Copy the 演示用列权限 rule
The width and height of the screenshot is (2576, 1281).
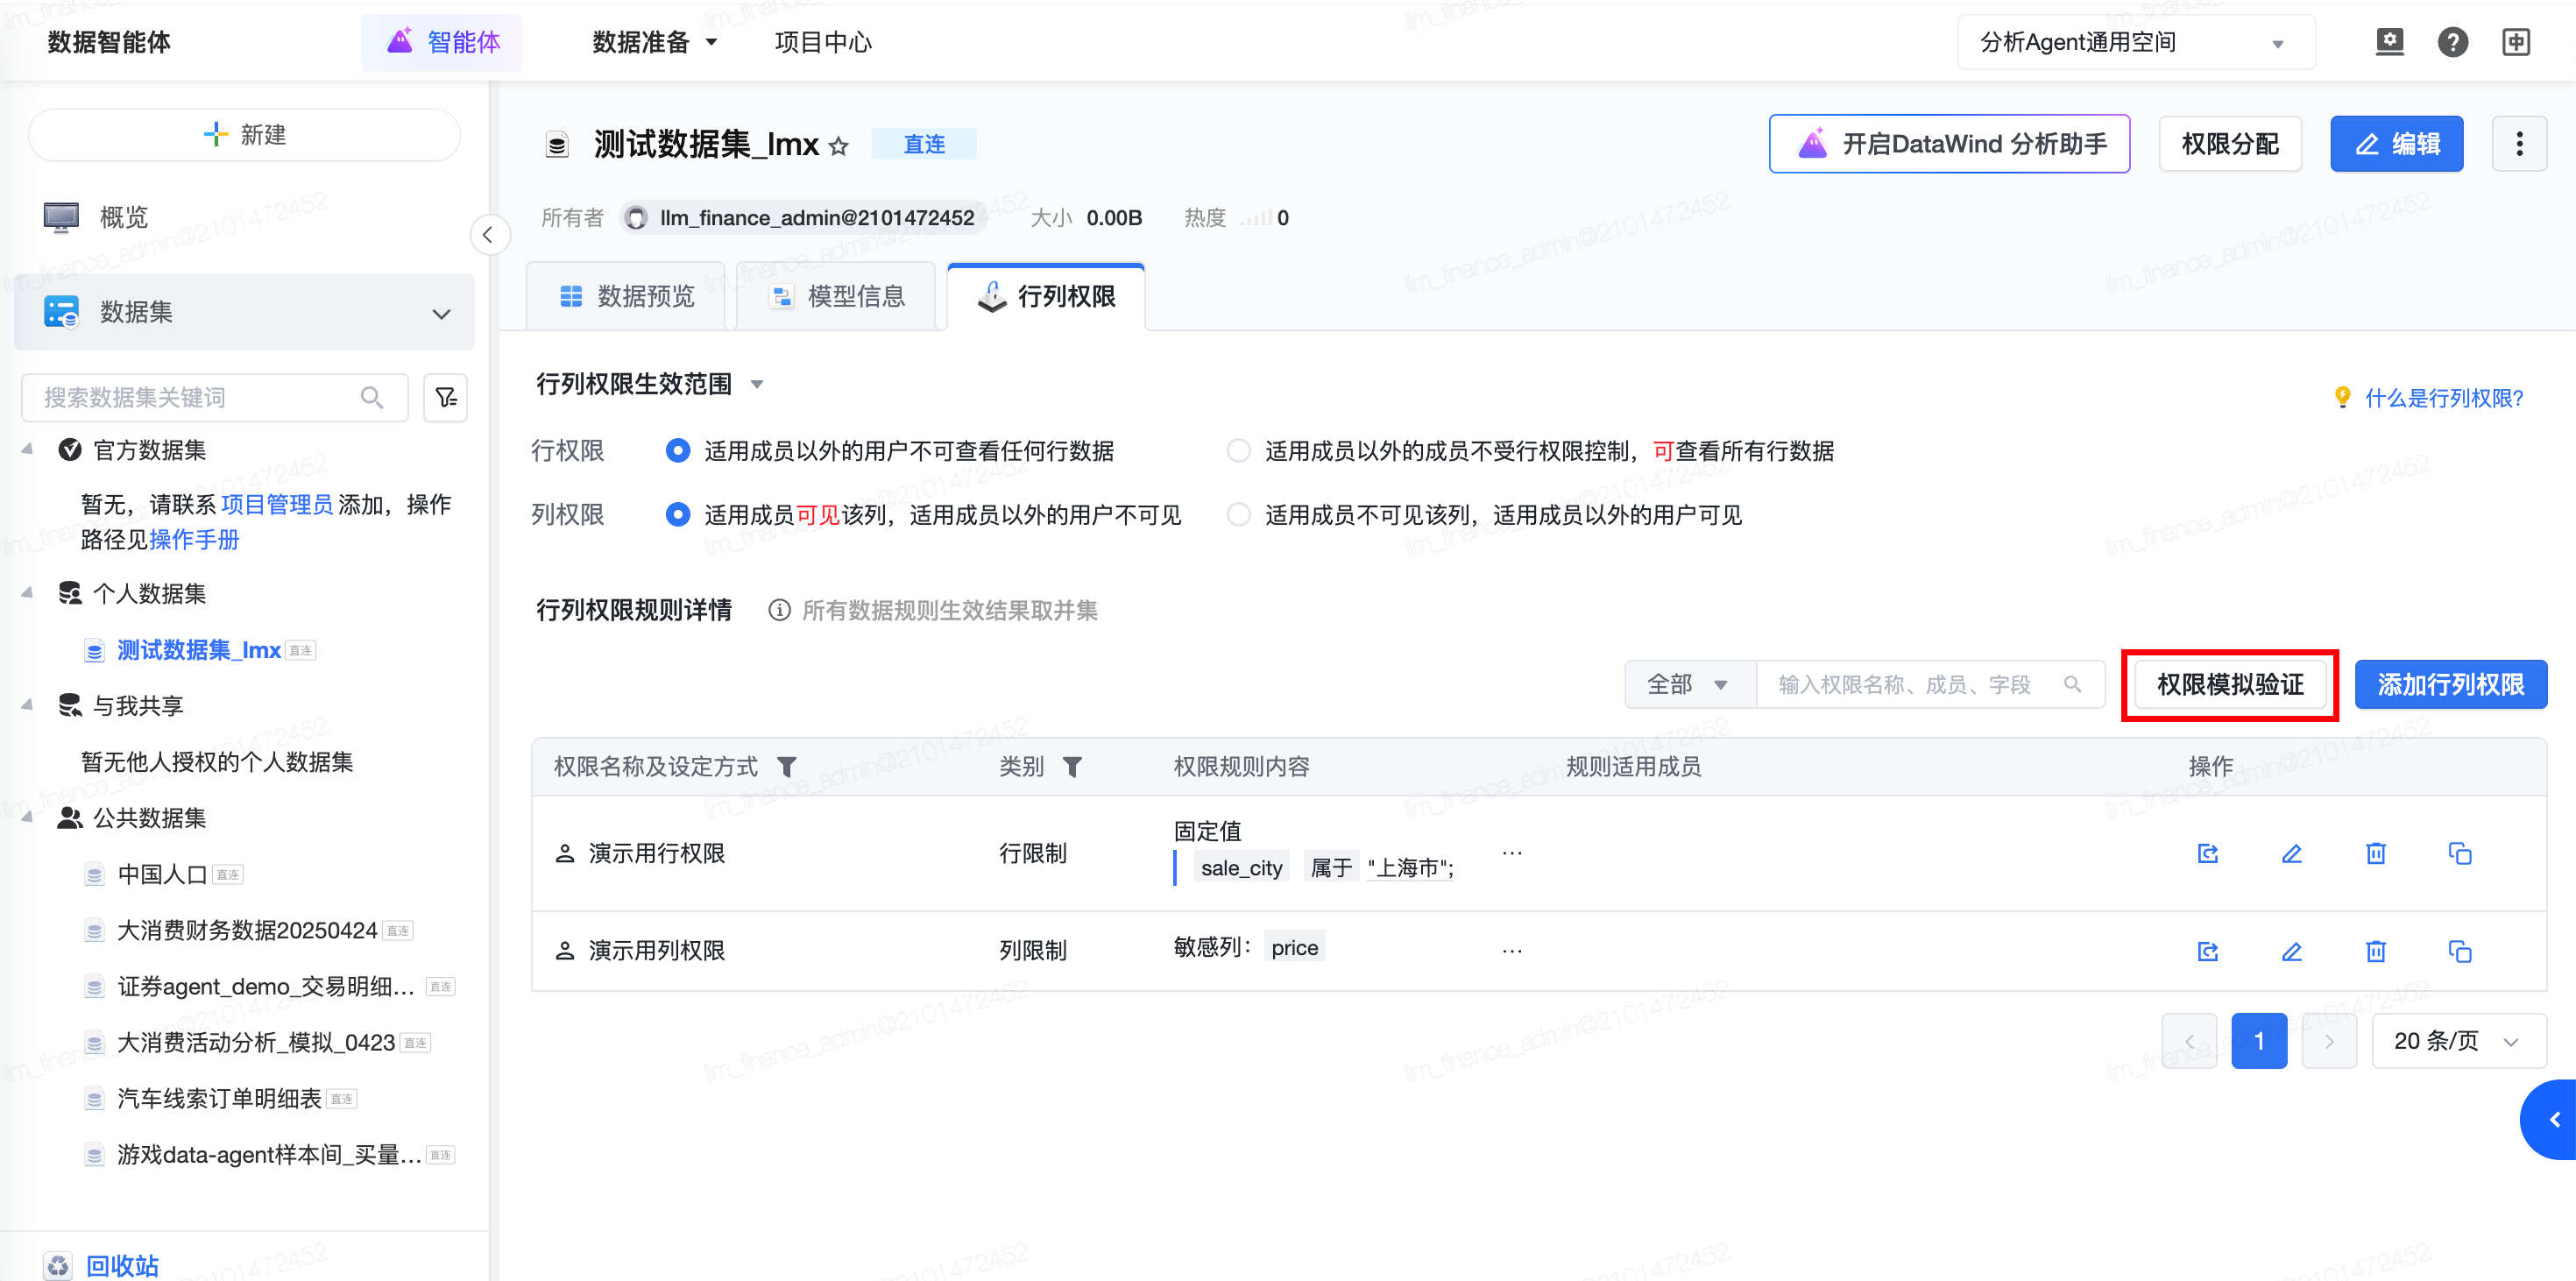coord(2460,951)
